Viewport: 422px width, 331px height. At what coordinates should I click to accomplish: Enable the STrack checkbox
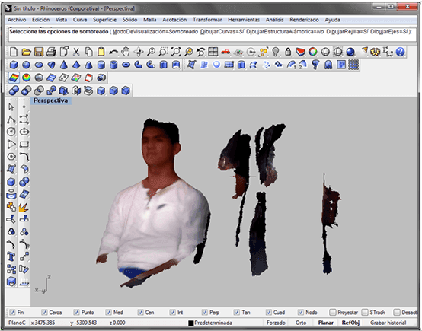coord(365,313)
